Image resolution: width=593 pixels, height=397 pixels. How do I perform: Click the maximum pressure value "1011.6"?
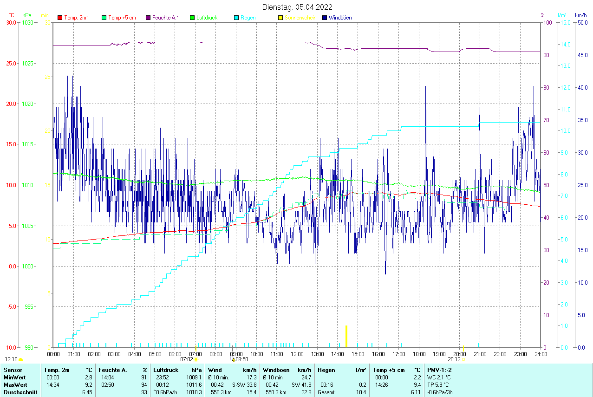[x=194, y=385]
